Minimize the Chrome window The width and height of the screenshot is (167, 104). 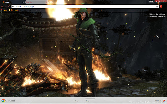[157, 1]
